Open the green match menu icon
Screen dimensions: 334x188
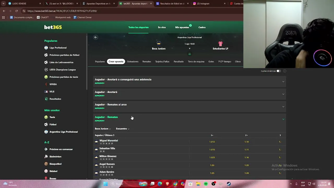point(190,54)
